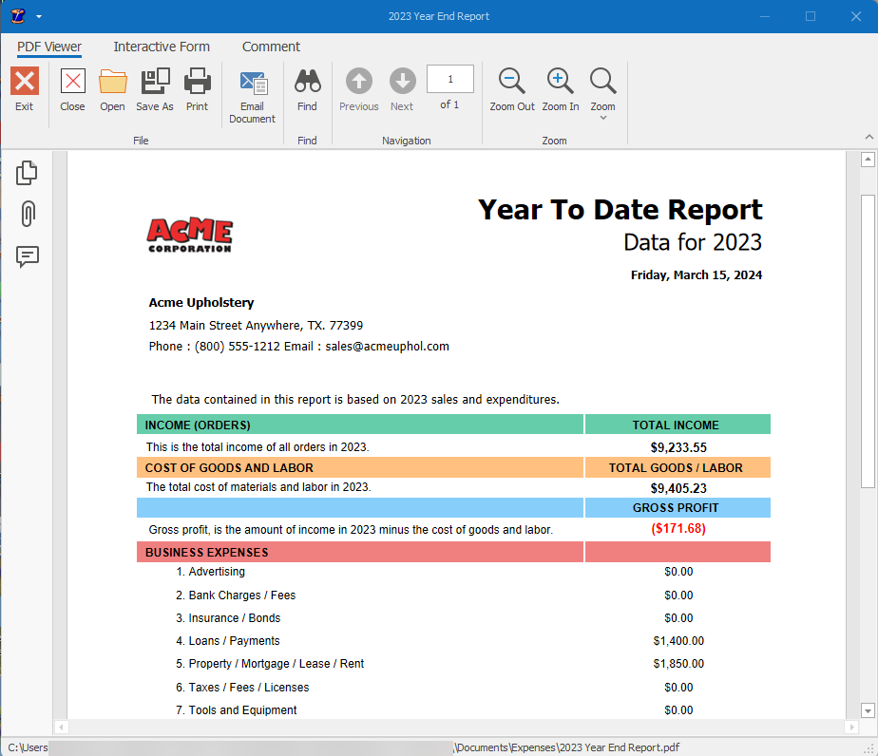This screenshot has width=878, height=756.
Task: Click inside the page number field
Action: coord(449,79)
